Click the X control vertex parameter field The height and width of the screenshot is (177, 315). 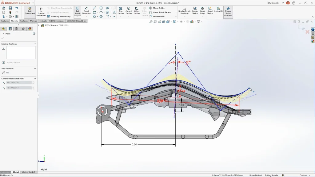(x=19, y=83)
